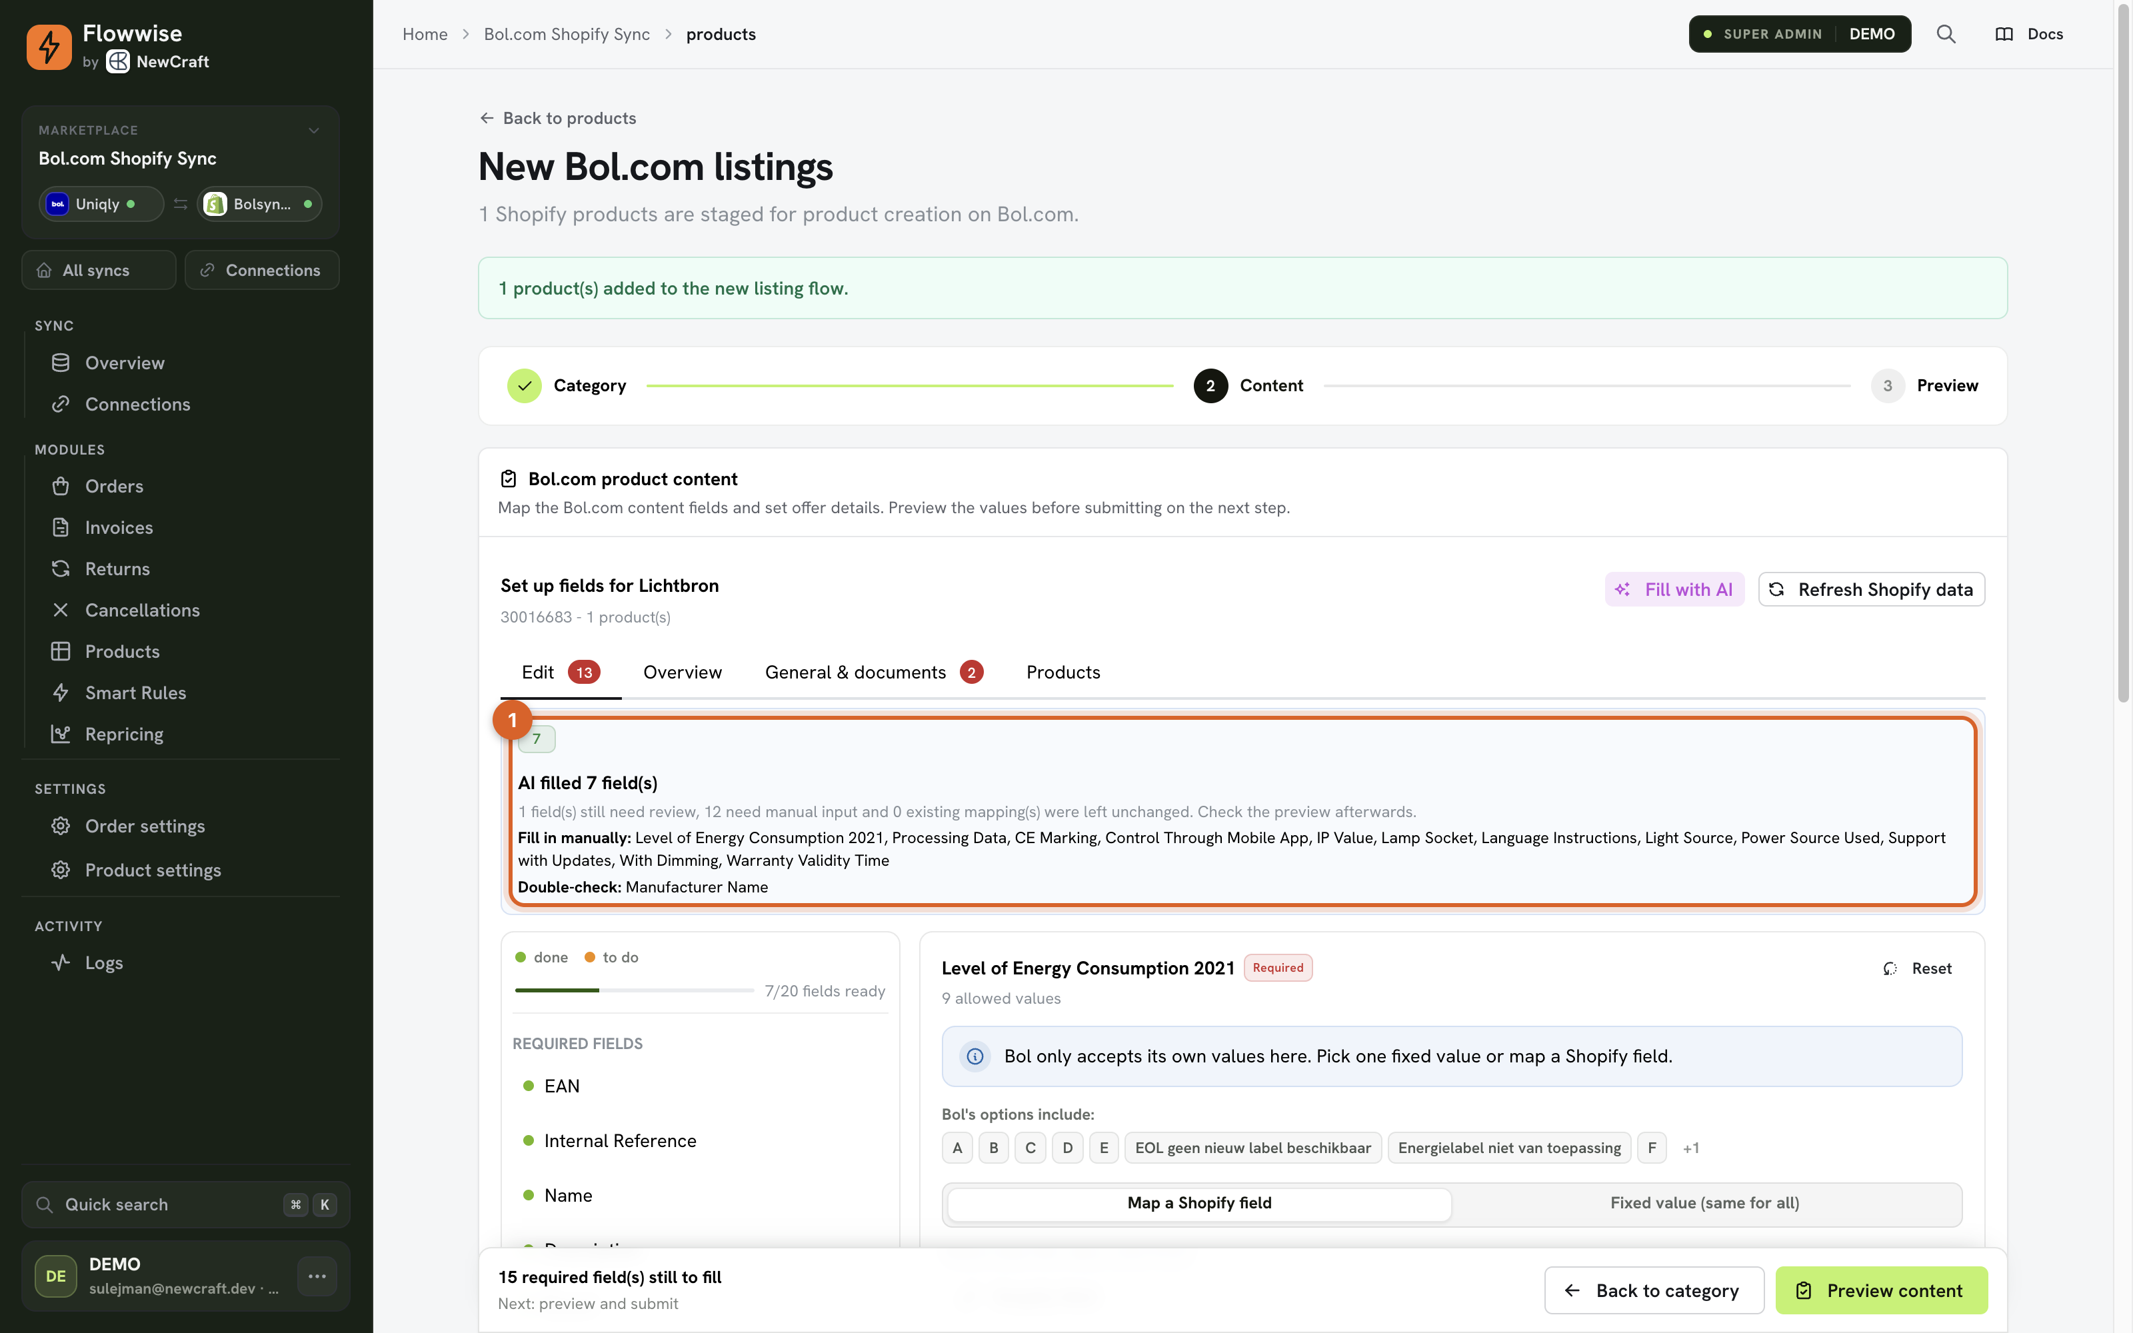Click the Fill with AI button

coord(1674,590)
